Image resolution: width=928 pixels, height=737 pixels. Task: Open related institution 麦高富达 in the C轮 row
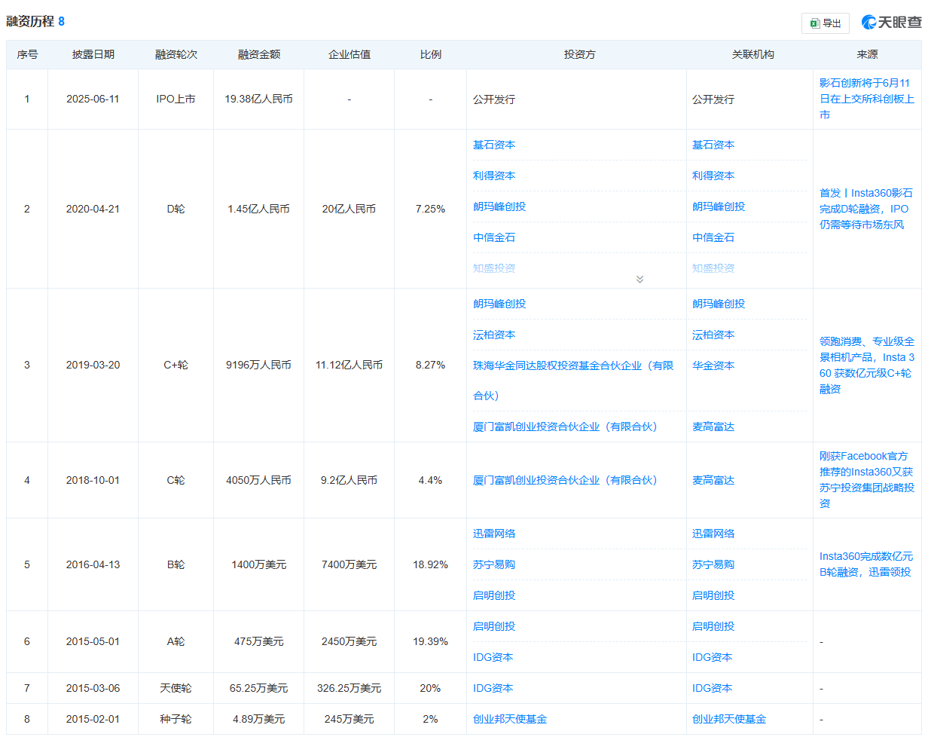pos(713,480)
